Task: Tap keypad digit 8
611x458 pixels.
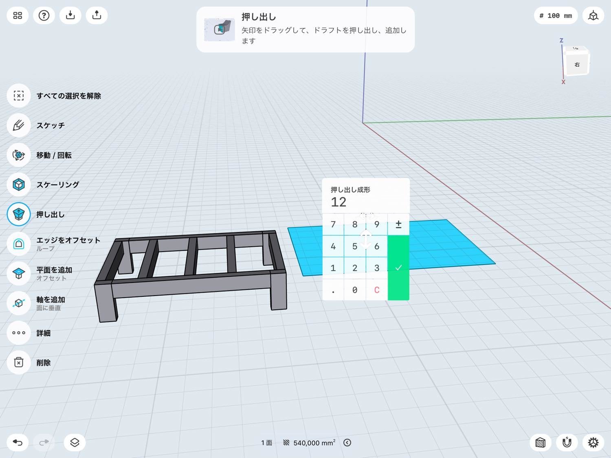Action: [x=355, y=224]
